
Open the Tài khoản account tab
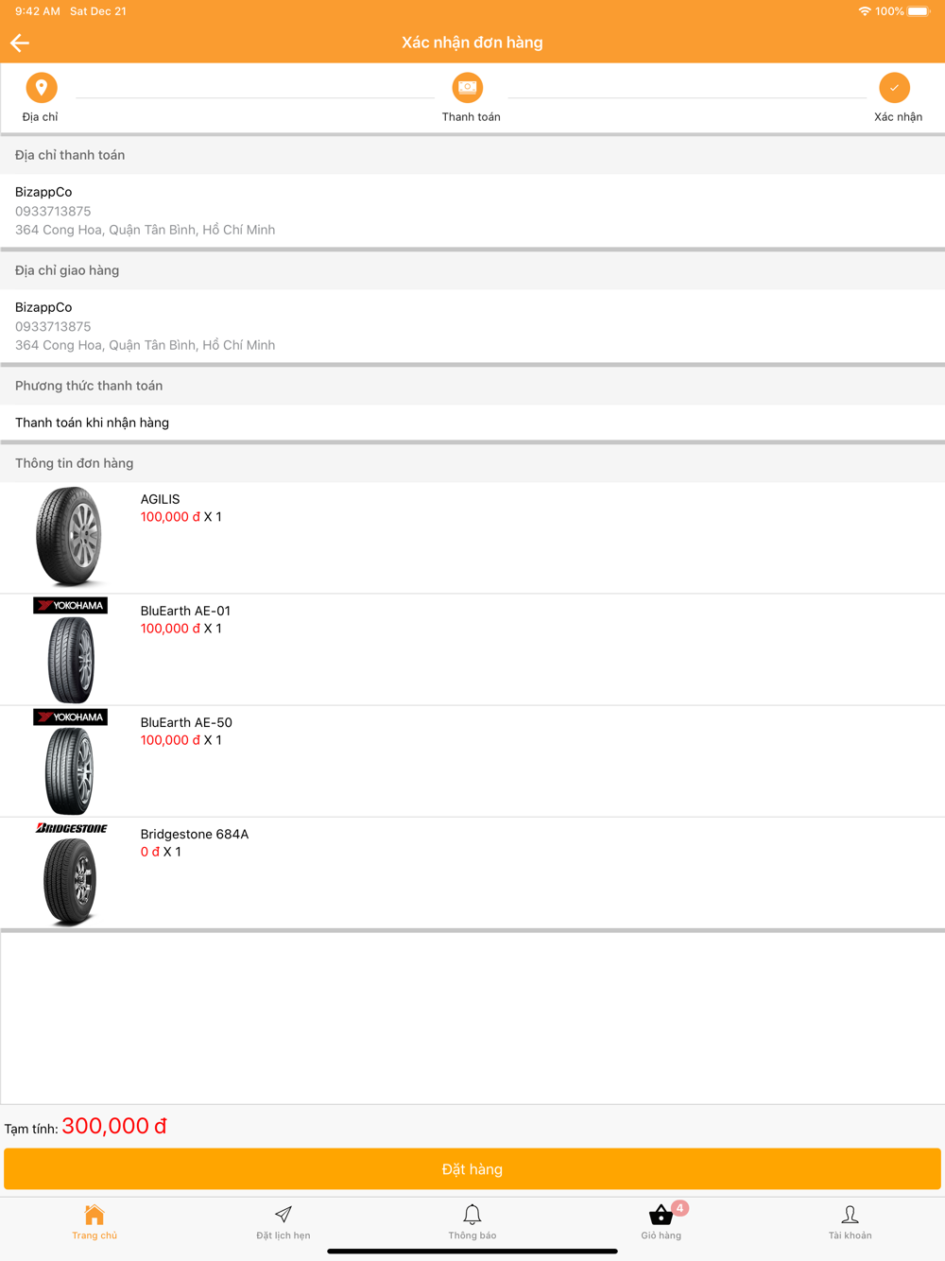point(850,1222)
